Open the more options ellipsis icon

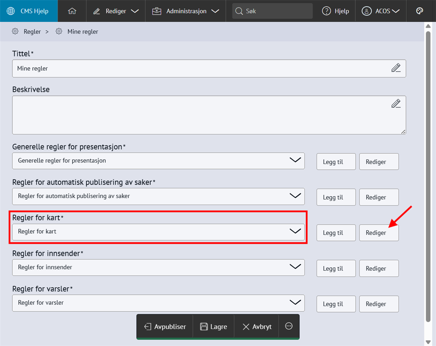[x=289, y=326]
